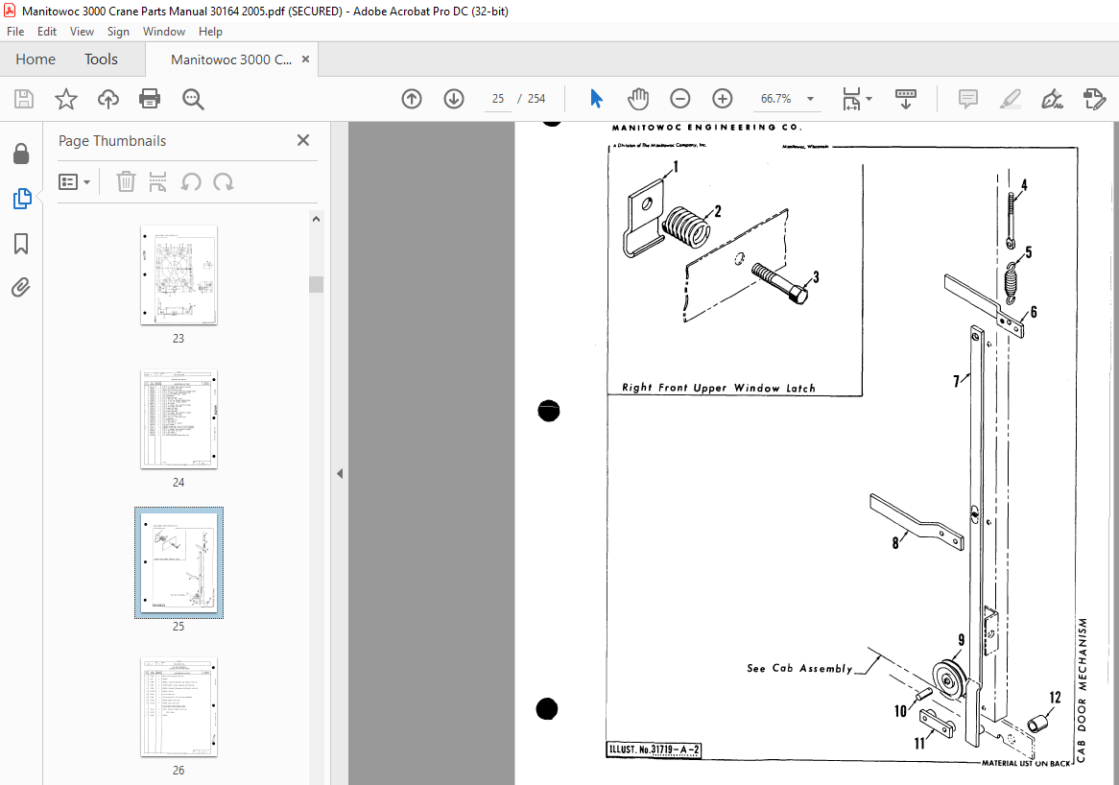Viewport: 1119px width, 785px height.
Task: Collapse the navigation pane with side arrow
Action: pos(340,473)
